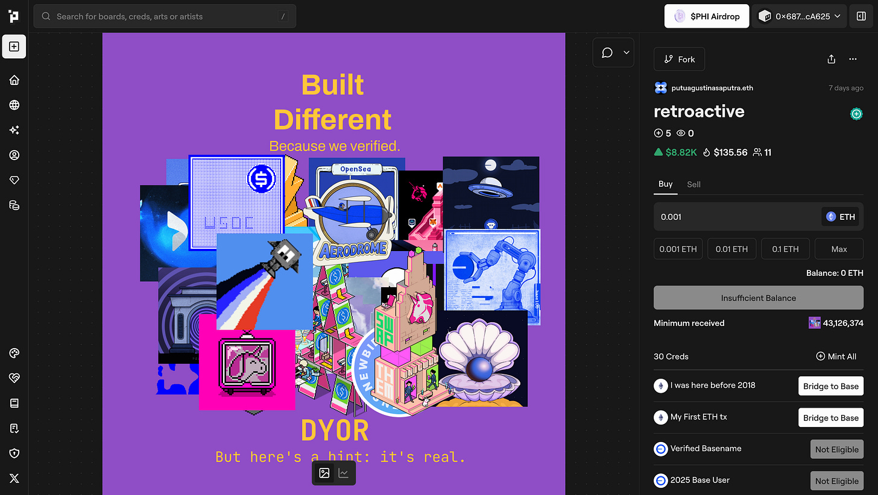Focus the search boards, creds, arts field
Image resolution: width=878 pixels, height=495 pixels.
(165, 16)
